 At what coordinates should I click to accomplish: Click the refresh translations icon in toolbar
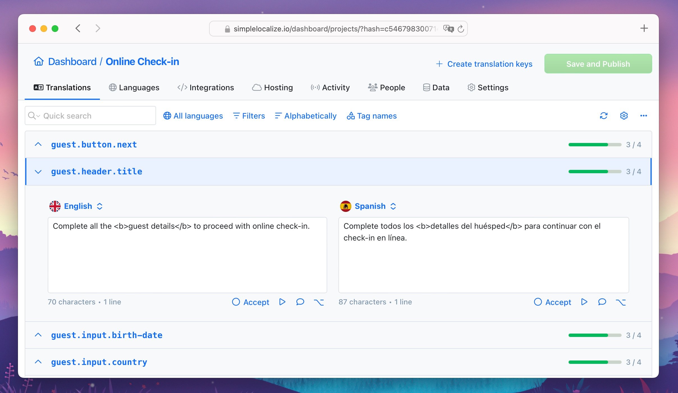pyautogui.click(x=604, y=115)
